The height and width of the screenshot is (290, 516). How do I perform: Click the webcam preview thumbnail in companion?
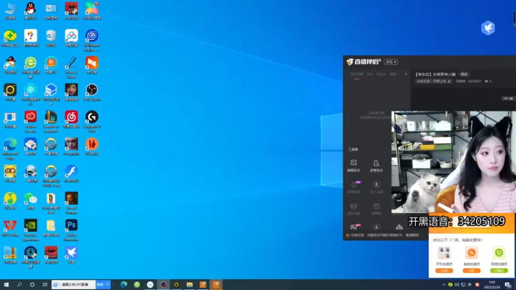[453, 162]
